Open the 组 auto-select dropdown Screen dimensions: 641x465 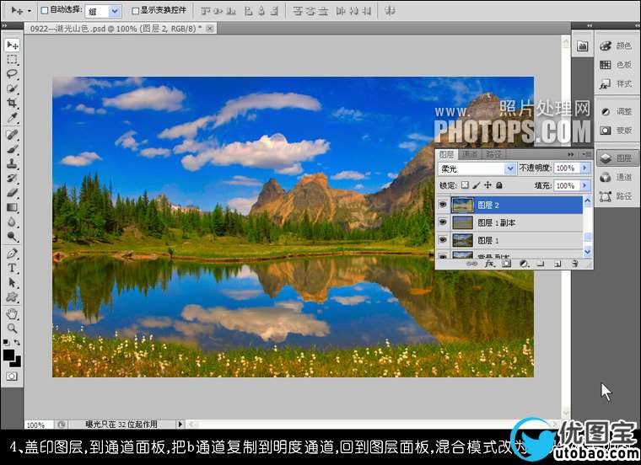coord(115,11)
